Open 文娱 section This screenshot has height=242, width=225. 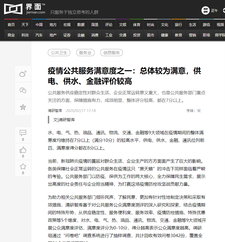click(123, 25)
